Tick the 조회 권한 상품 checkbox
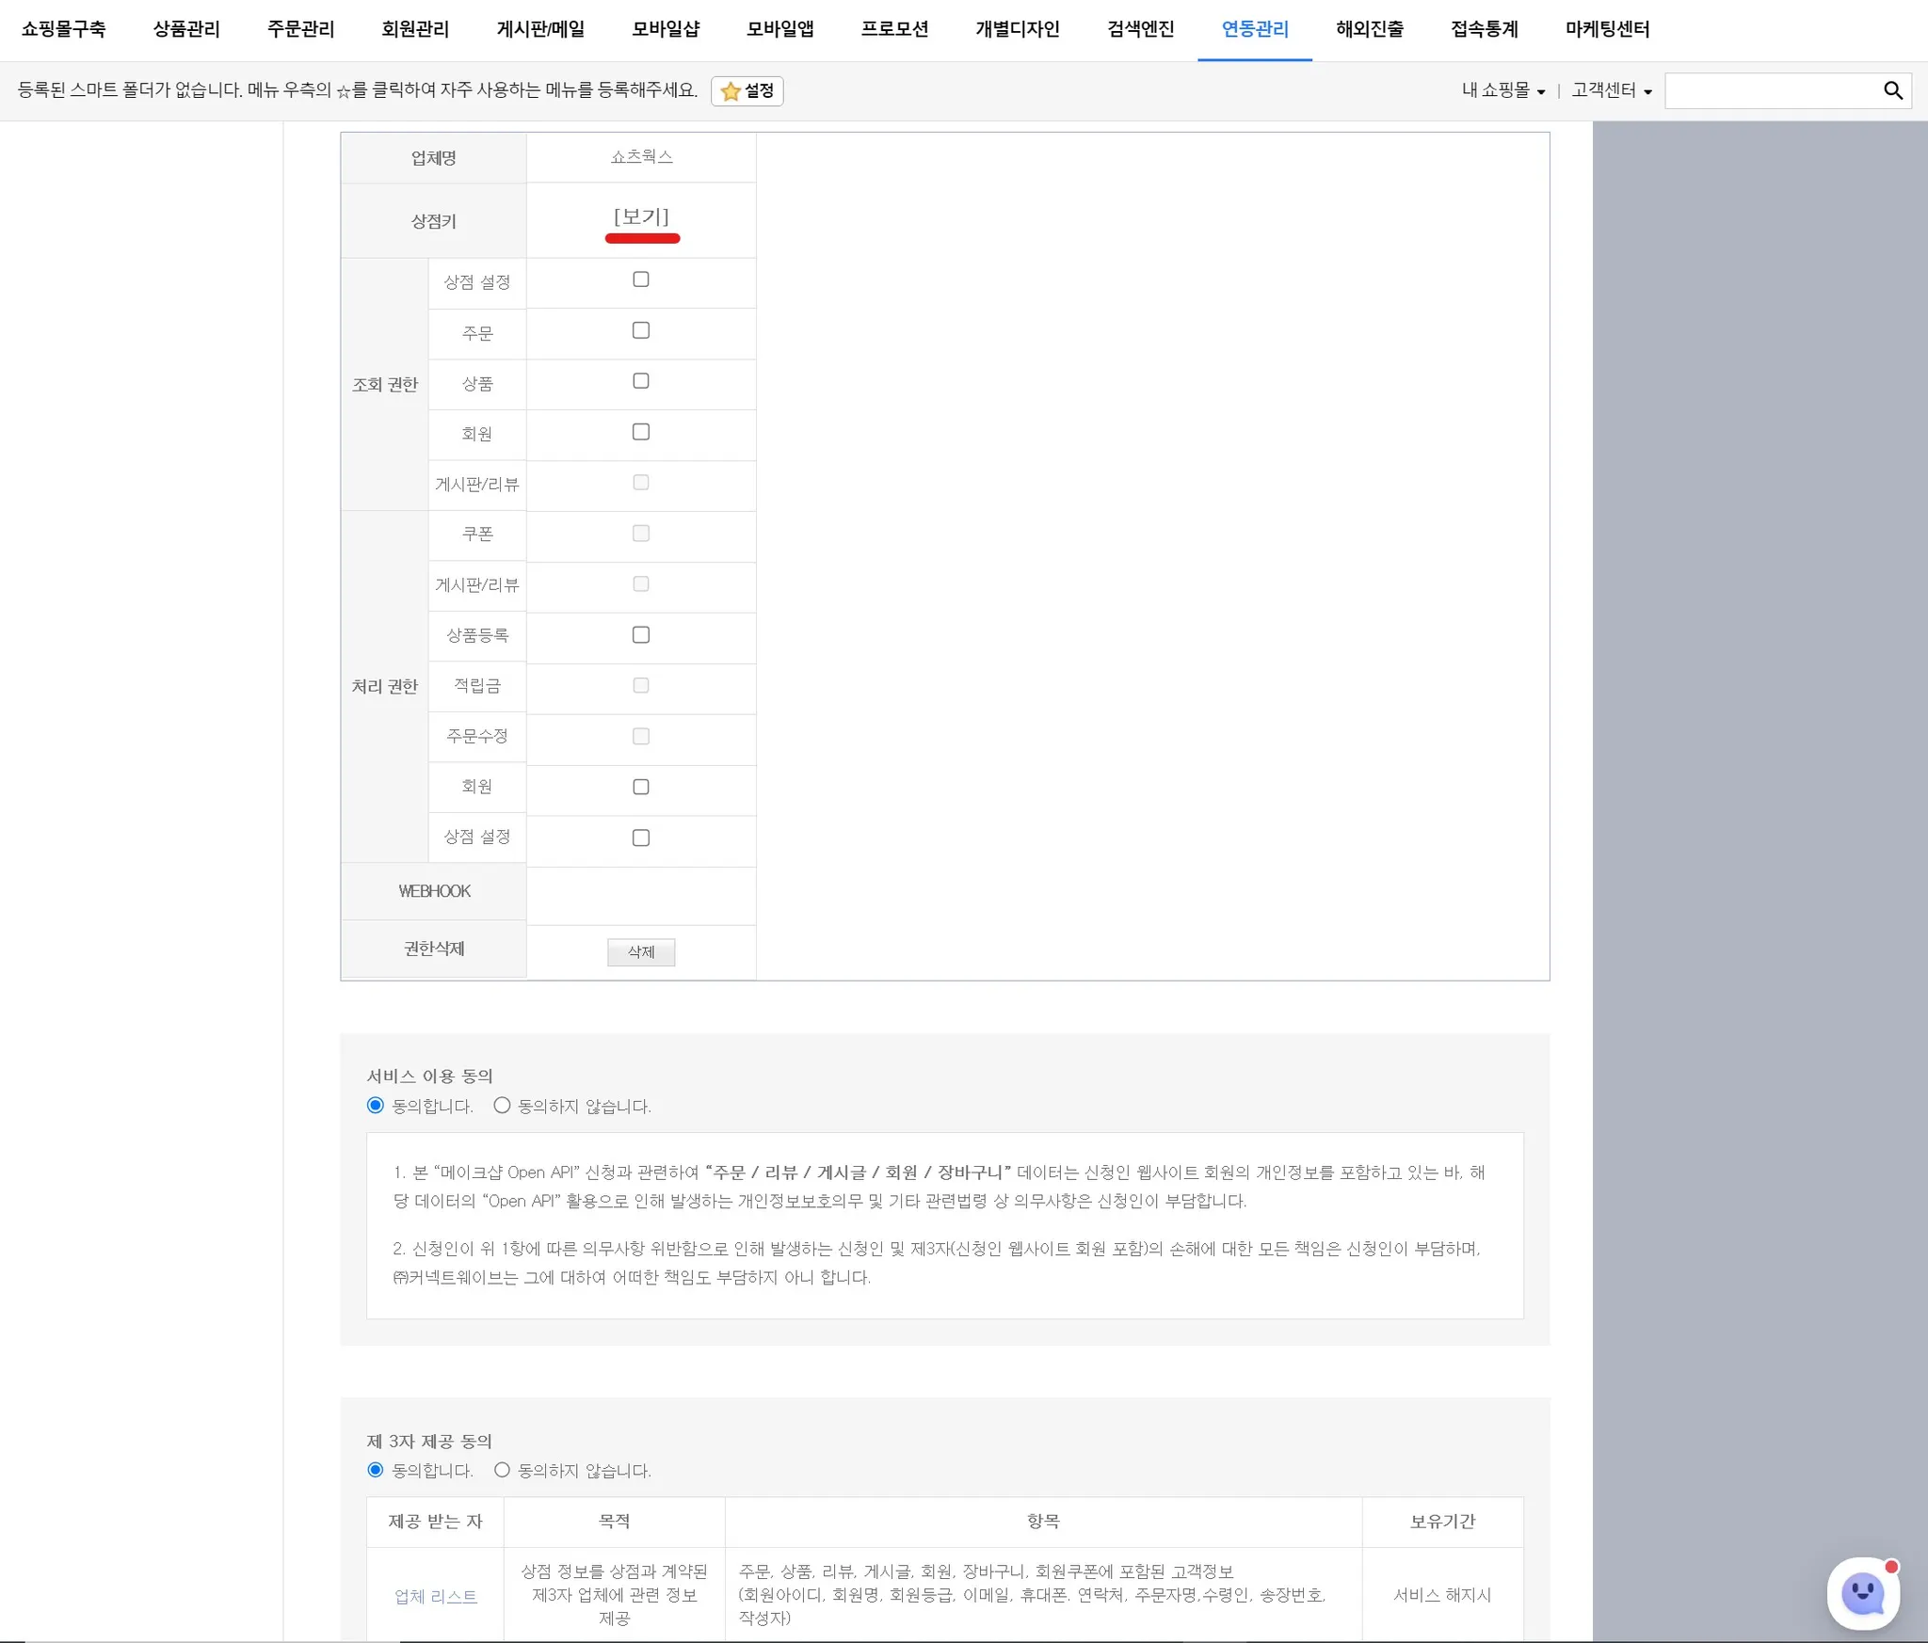This screenshot has height=1643, width=1928. click(641, 381)
